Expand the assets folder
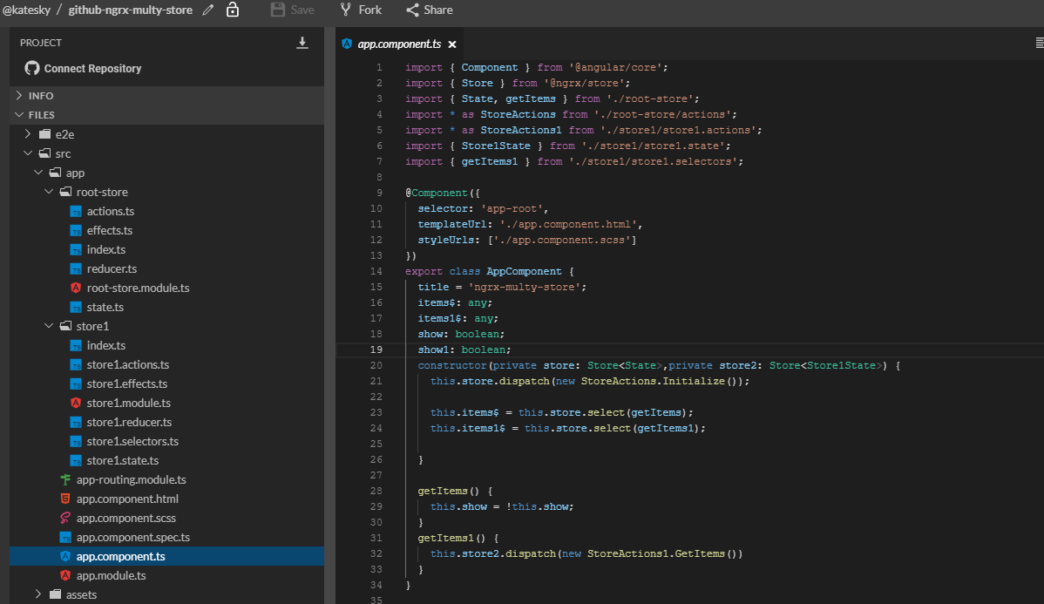1044x604 pixels. 37,594
